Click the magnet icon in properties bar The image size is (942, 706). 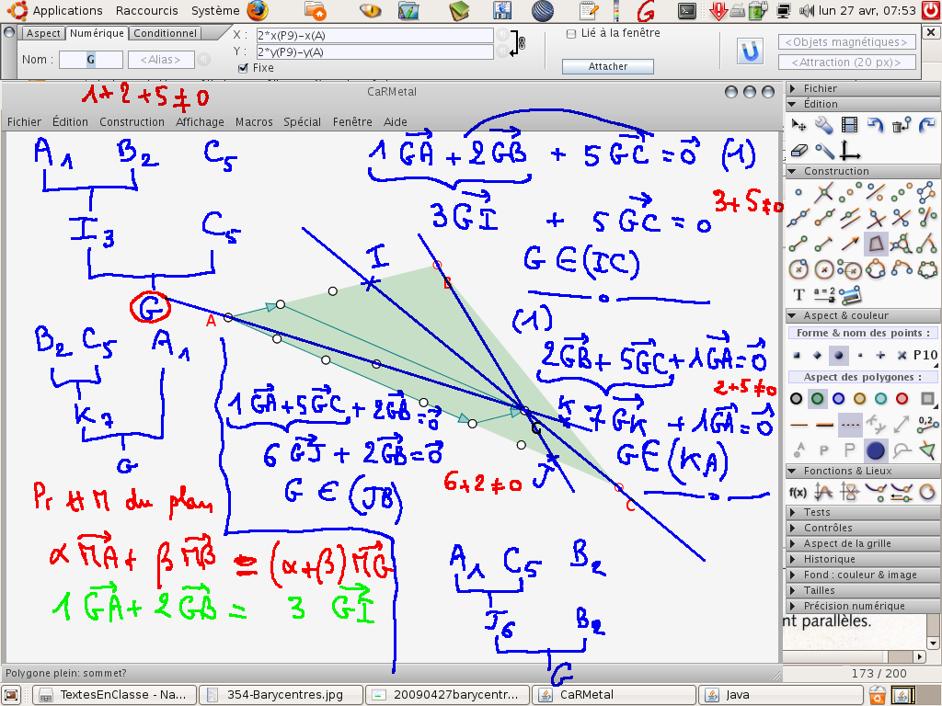click(752, 51)
